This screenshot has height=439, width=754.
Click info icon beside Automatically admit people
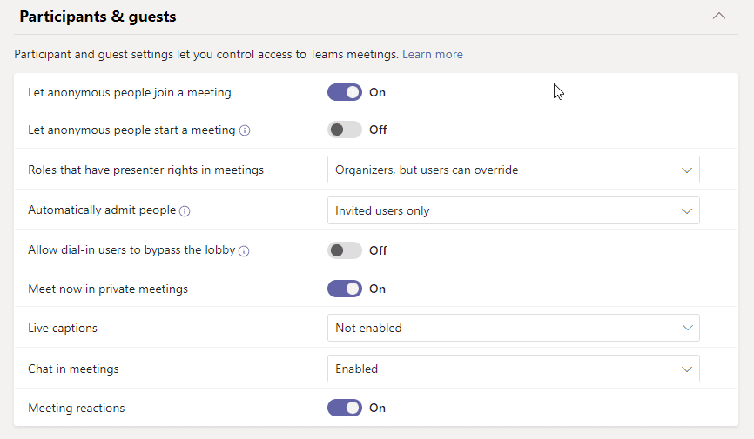coord(185,210)
